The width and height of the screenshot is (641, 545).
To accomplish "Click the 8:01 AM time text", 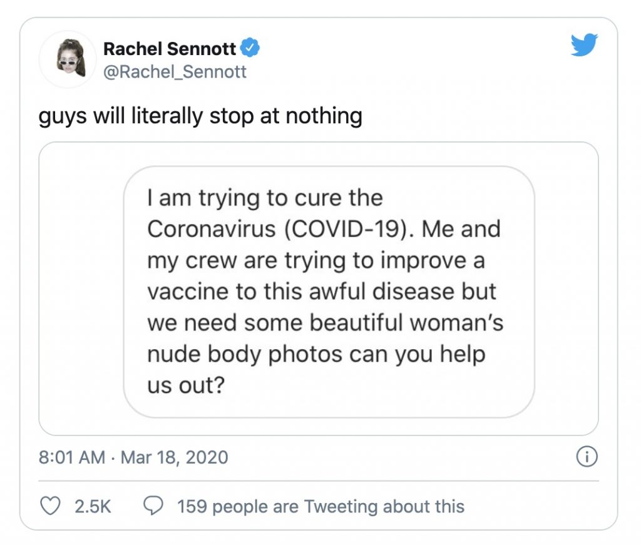I will click(x=71, y=457).
